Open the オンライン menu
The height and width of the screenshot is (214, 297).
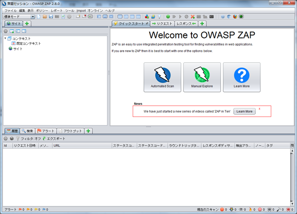95,11
